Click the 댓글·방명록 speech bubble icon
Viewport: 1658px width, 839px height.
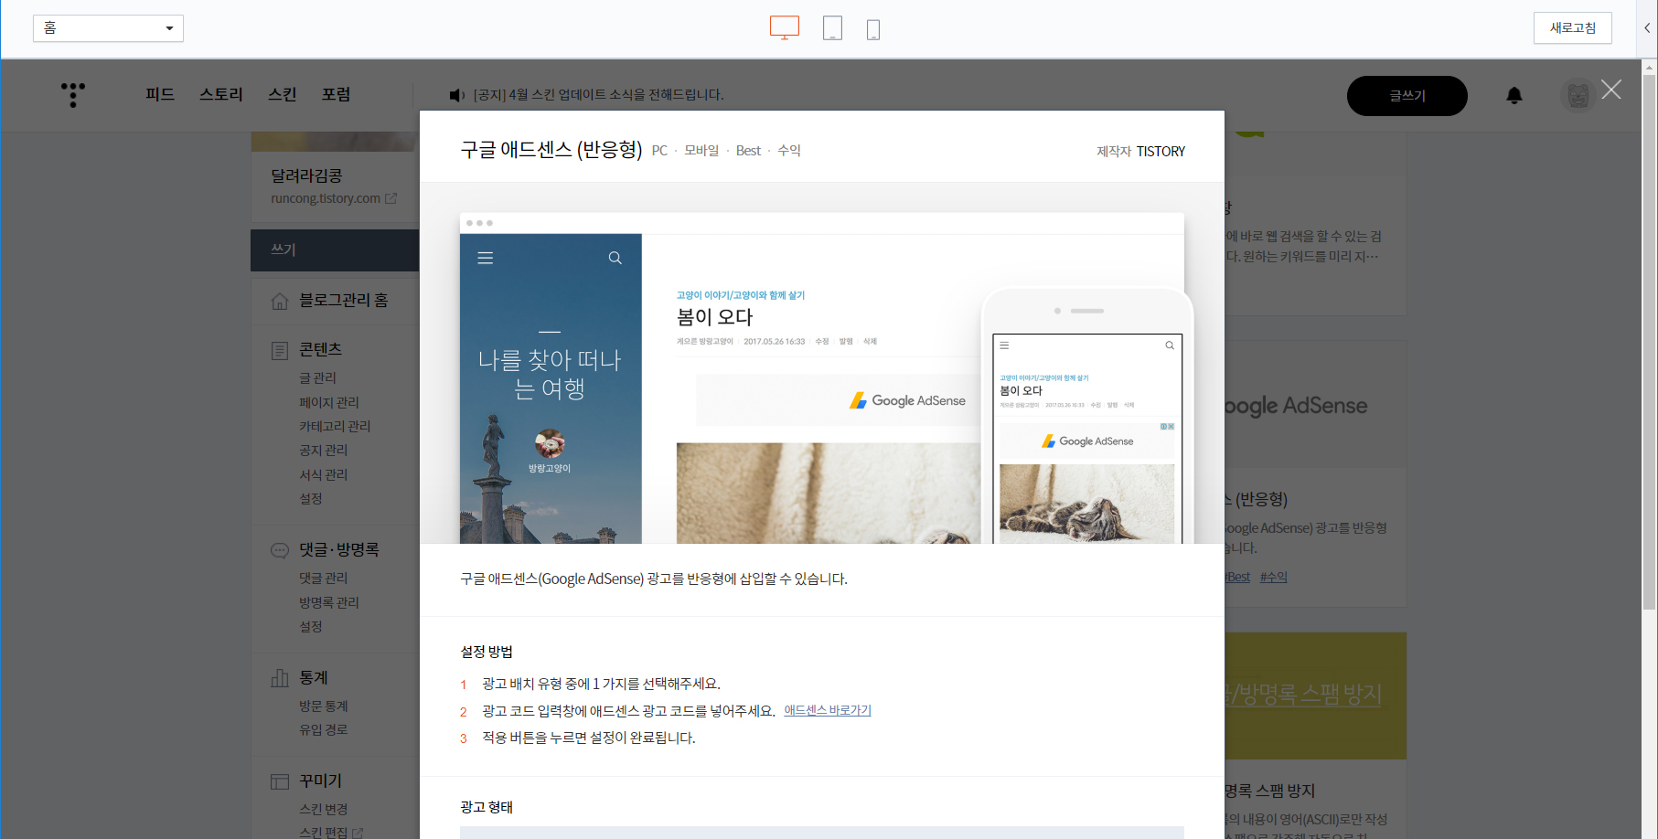coord(280,551)
